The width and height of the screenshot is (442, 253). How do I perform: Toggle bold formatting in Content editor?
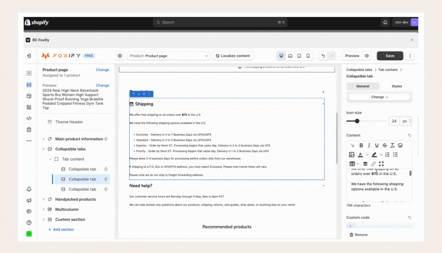(361, 145)
